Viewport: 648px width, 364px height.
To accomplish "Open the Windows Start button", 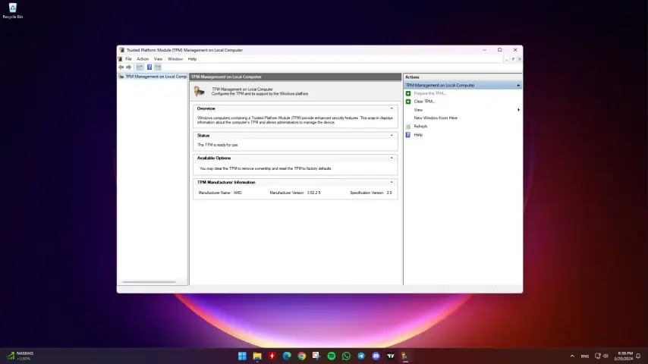I will 242,356.
